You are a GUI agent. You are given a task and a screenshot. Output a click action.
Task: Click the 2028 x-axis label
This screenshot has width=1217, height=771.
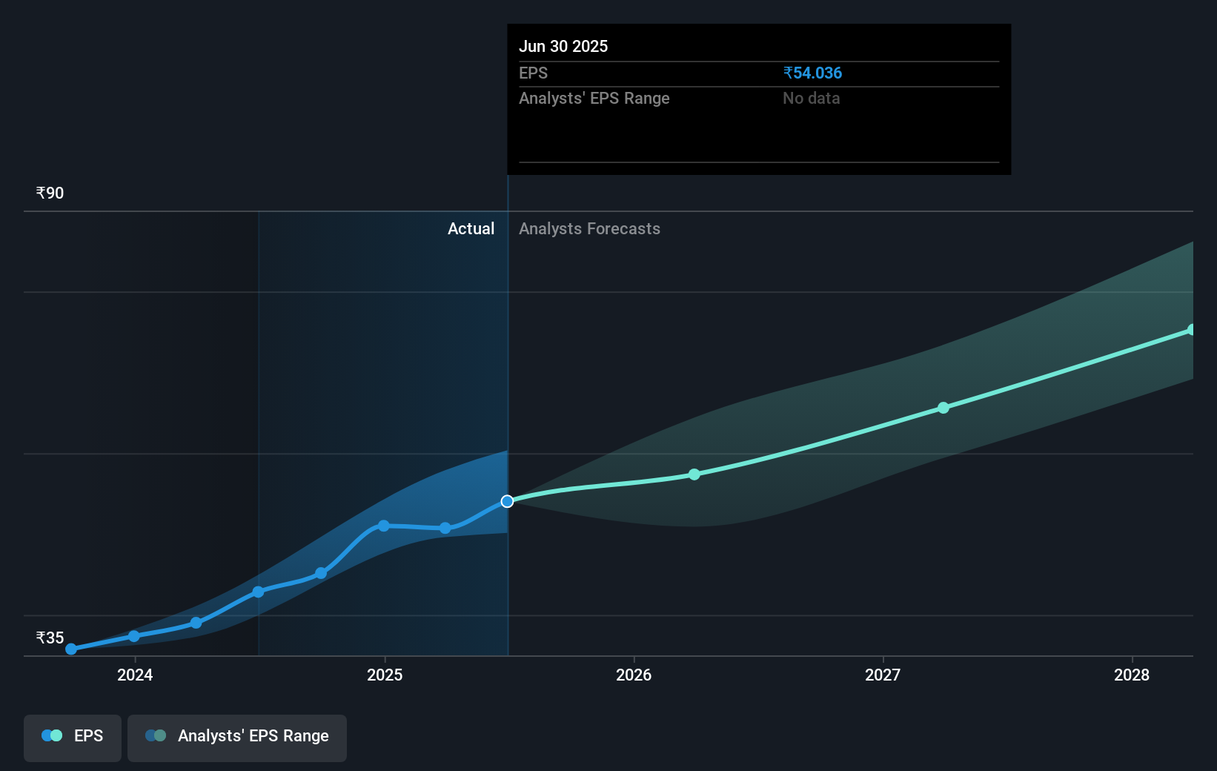point(1132,675)
